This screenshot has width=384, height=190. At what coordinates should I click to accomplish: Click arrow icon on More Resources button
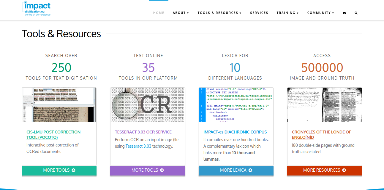pos(344,170)
